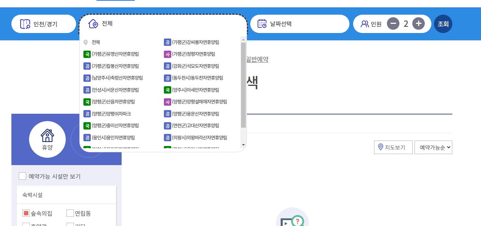Click the gray pin icon beside 전체 option
Viewport: 481px width, 226px height.
(x=86, y=42)
